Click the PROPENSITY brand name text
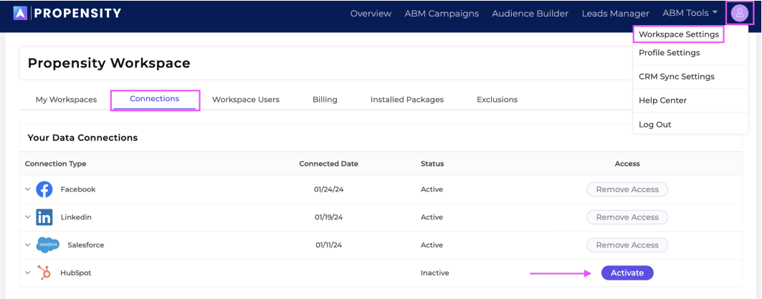This screenshot has height=299, width=762. click(x=78, y=13)
